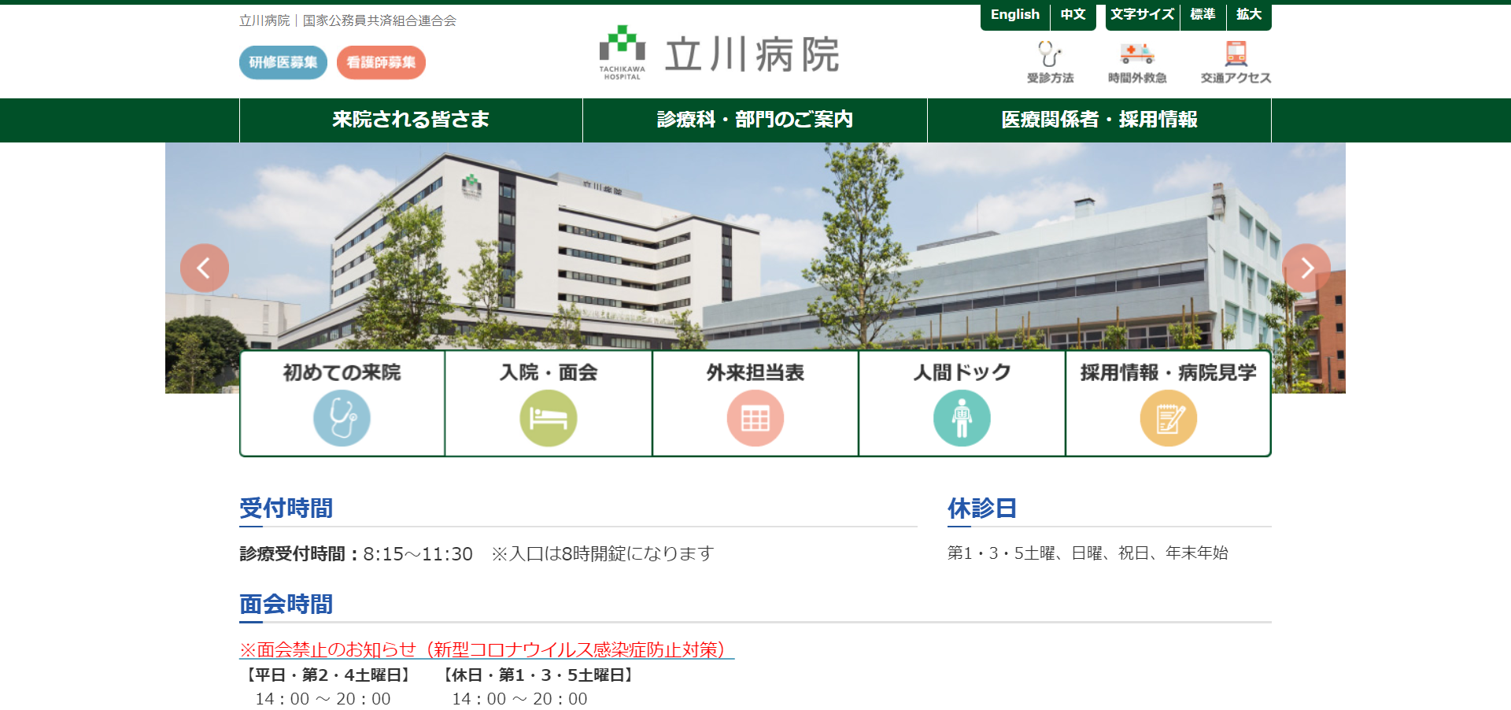
Task: Click the bed icon under 入院・面会
Action: coord(549,418)
